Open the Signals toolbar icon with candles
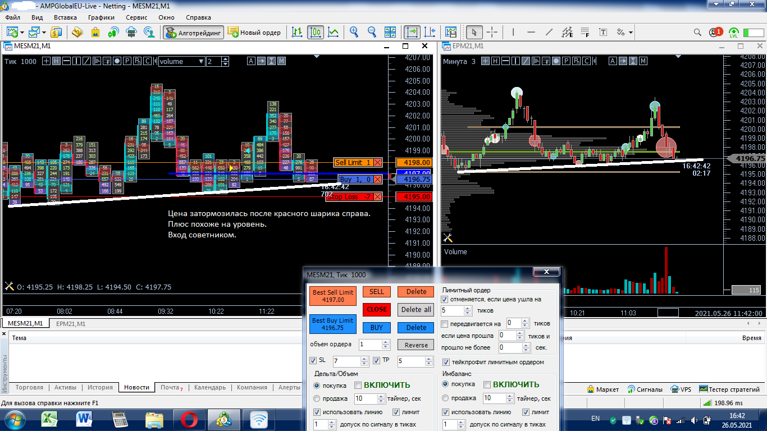The width and height of the screenshot is (767, 431). click(x=113, y=33)
